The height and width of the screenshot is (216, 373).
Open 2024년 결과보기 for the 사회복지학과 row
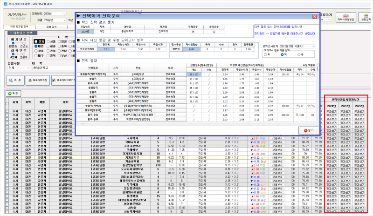click(x=332, y=211)
